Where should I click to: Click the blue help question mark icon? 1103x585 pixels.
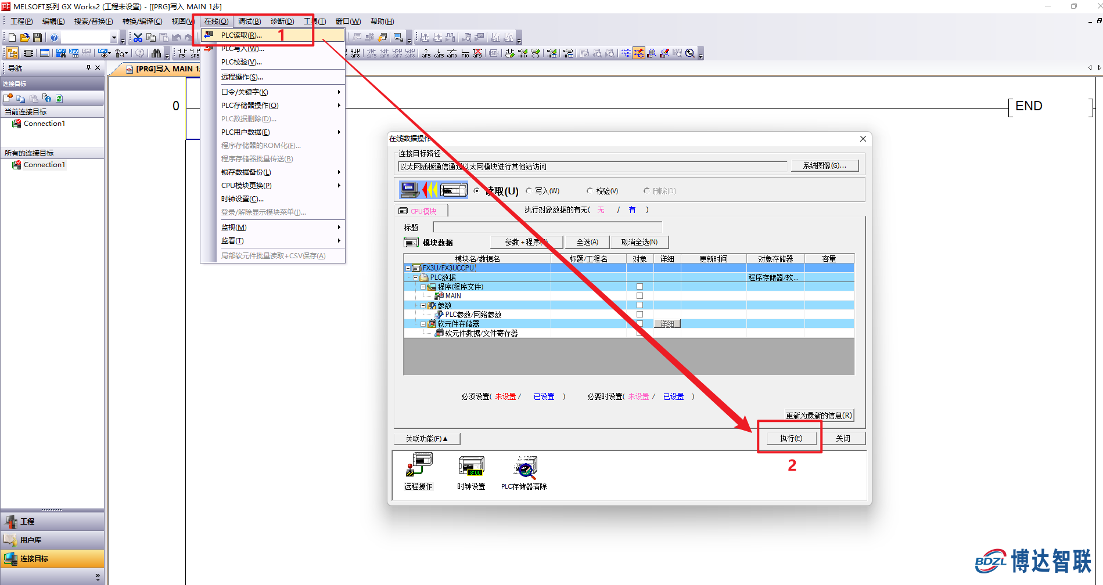point(54,38)
